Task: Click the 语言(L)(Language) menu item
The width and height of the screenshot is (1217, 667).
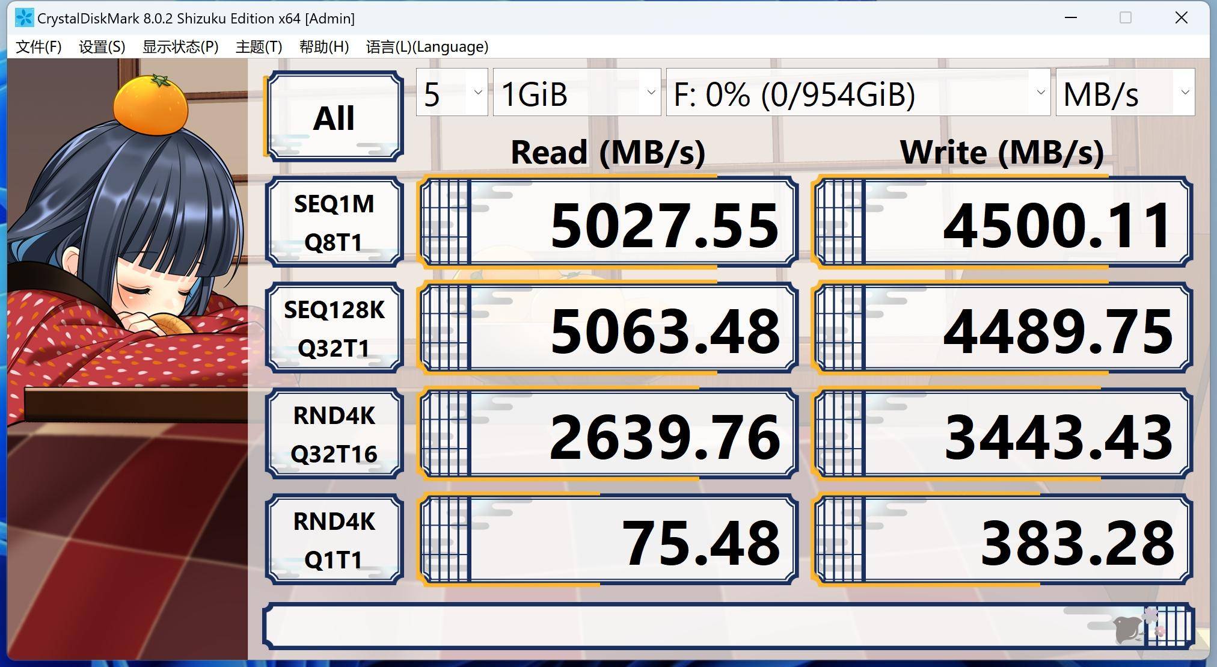Action: (x=428, y=46)
